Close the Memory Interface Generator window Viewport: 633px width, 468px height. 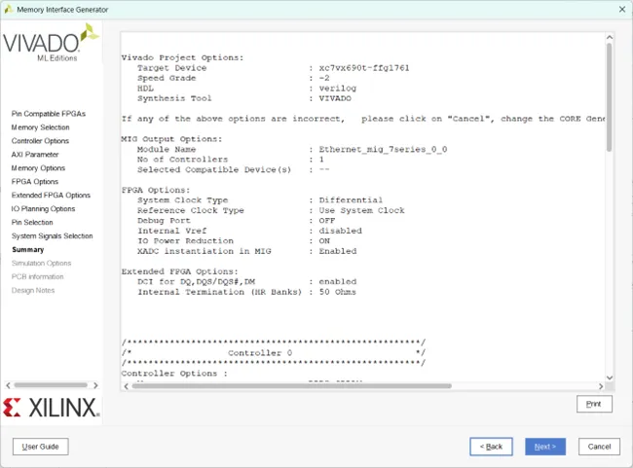click(622, 10)
